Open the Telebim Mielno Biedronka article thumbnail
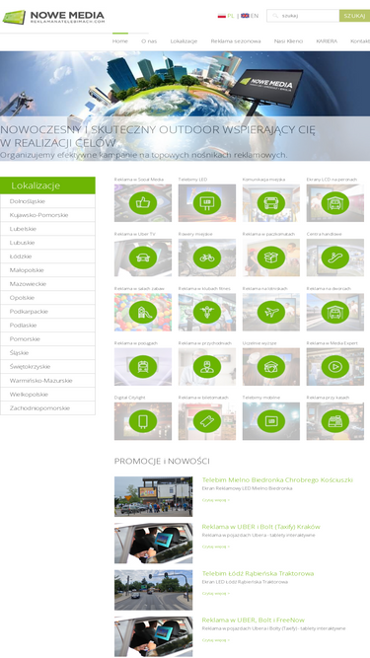The height and width of the screenshot is (658, 370). (154, 496)
